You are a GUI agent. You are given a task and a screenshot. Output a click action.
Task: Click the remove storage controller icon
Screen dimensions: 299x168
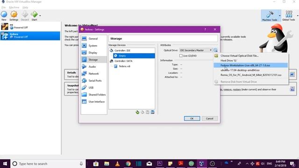(x=142, y=112)
